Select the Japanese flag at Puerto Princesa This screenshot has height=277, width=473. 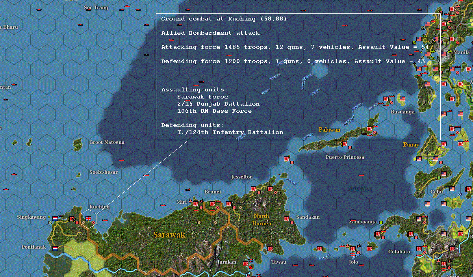(x=345, y=144)
